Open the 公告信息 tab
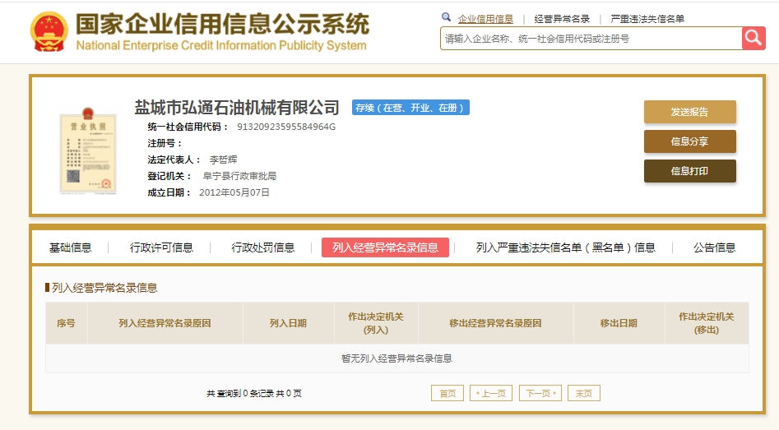This screenshot has width=779, height=430. coord(714,247)
